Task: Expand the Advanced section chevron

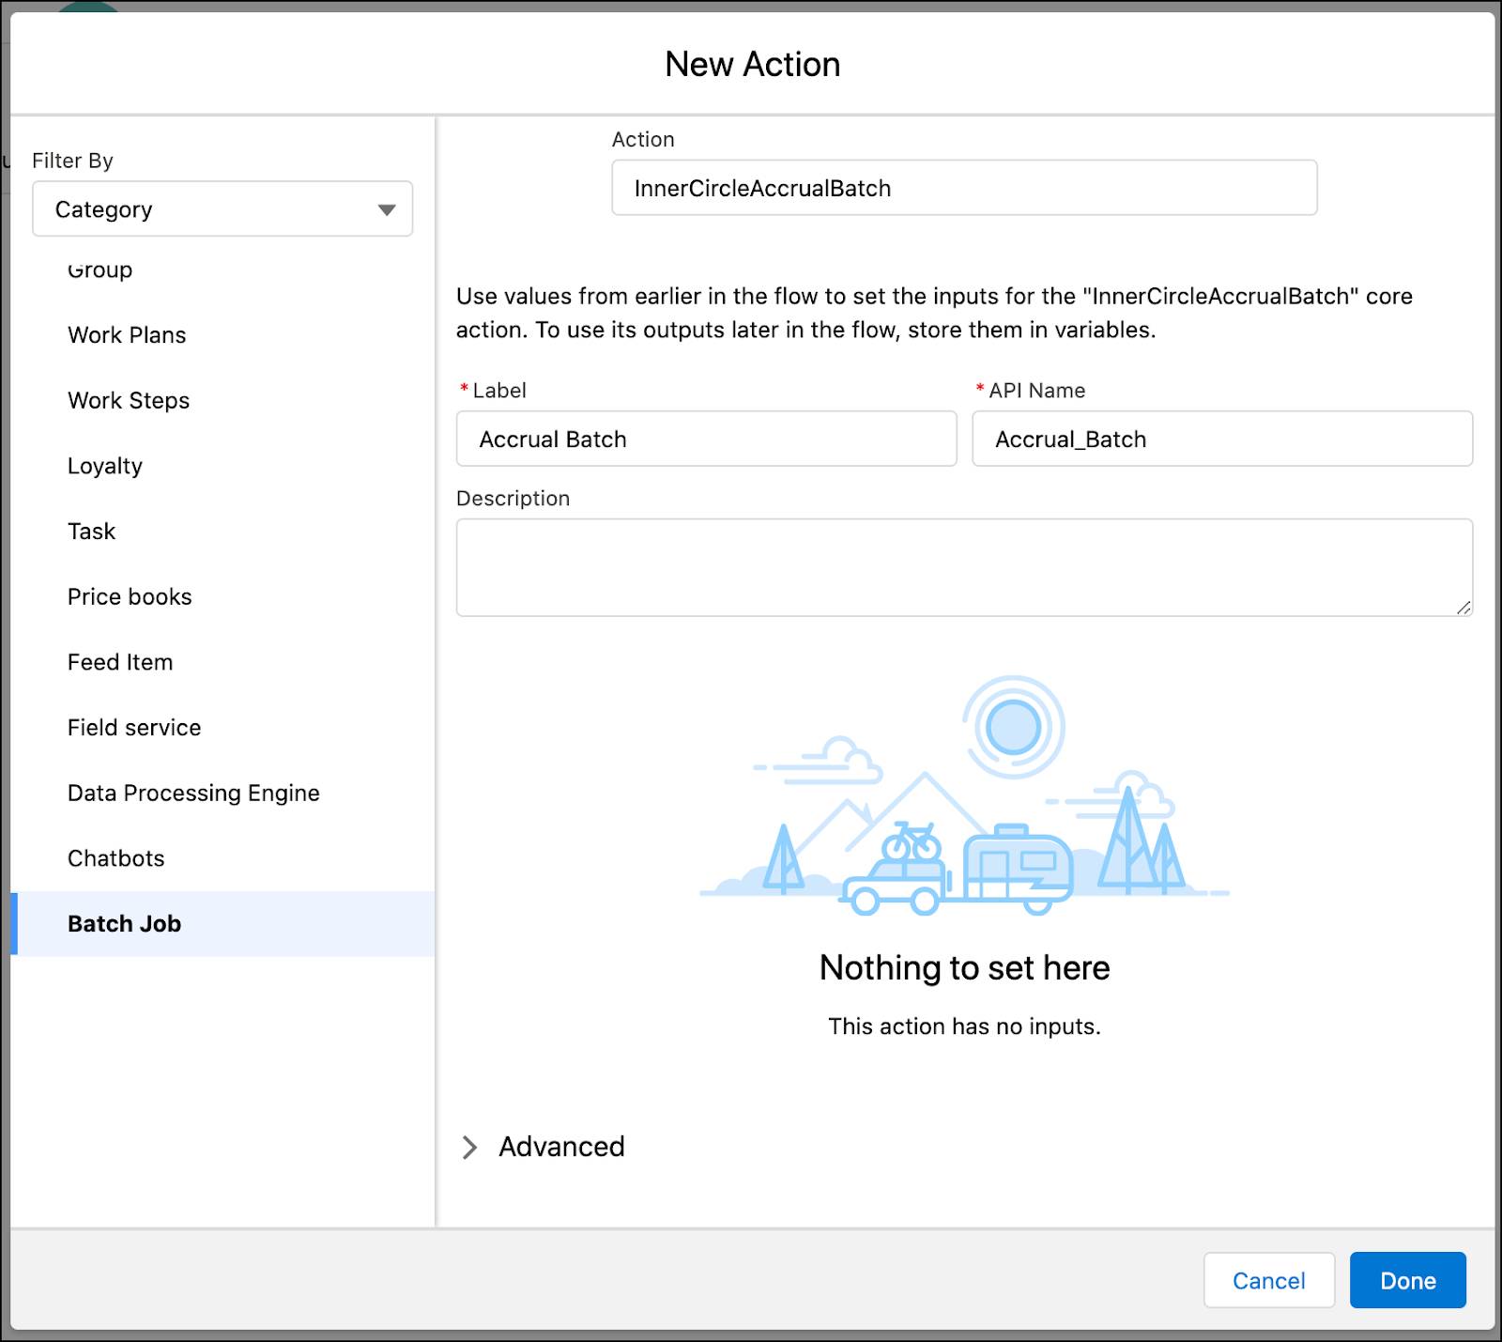Action: 470,1147
